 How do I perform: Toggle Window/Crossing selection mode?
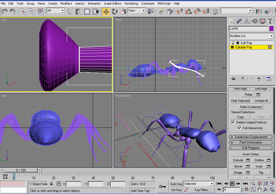click(x=96, y=12)
